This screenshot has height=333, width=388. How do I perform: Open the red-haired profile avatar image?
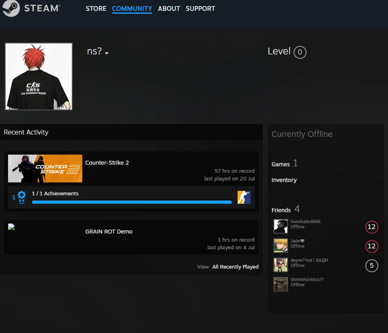tap(39, 77)
